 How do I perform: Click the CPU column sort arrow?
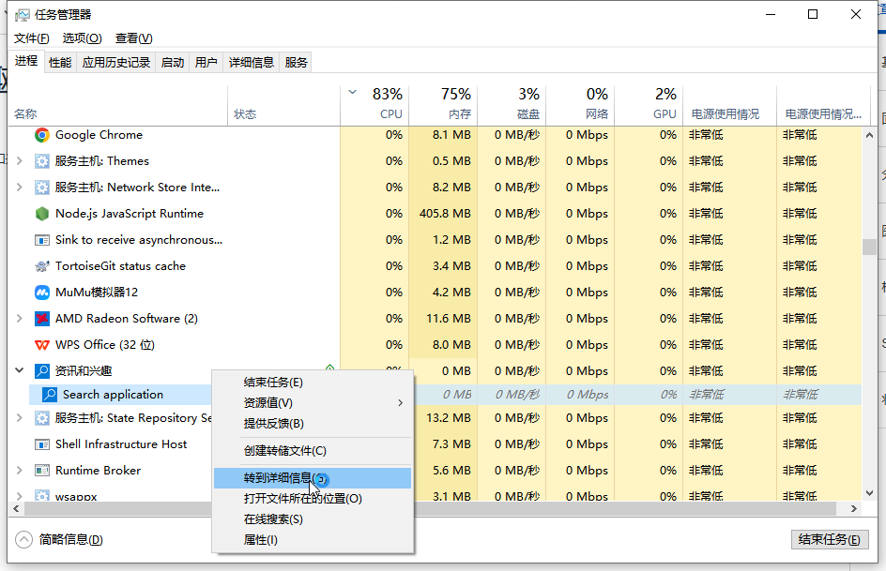[x=353, y=92]
